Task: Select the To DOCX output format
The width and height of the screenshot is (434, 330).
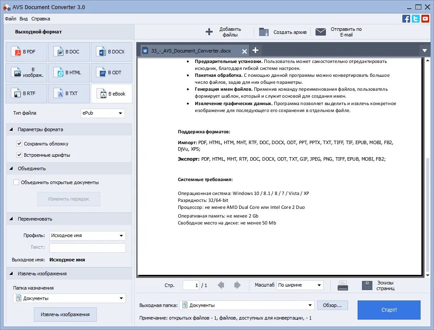Action: 112,52
